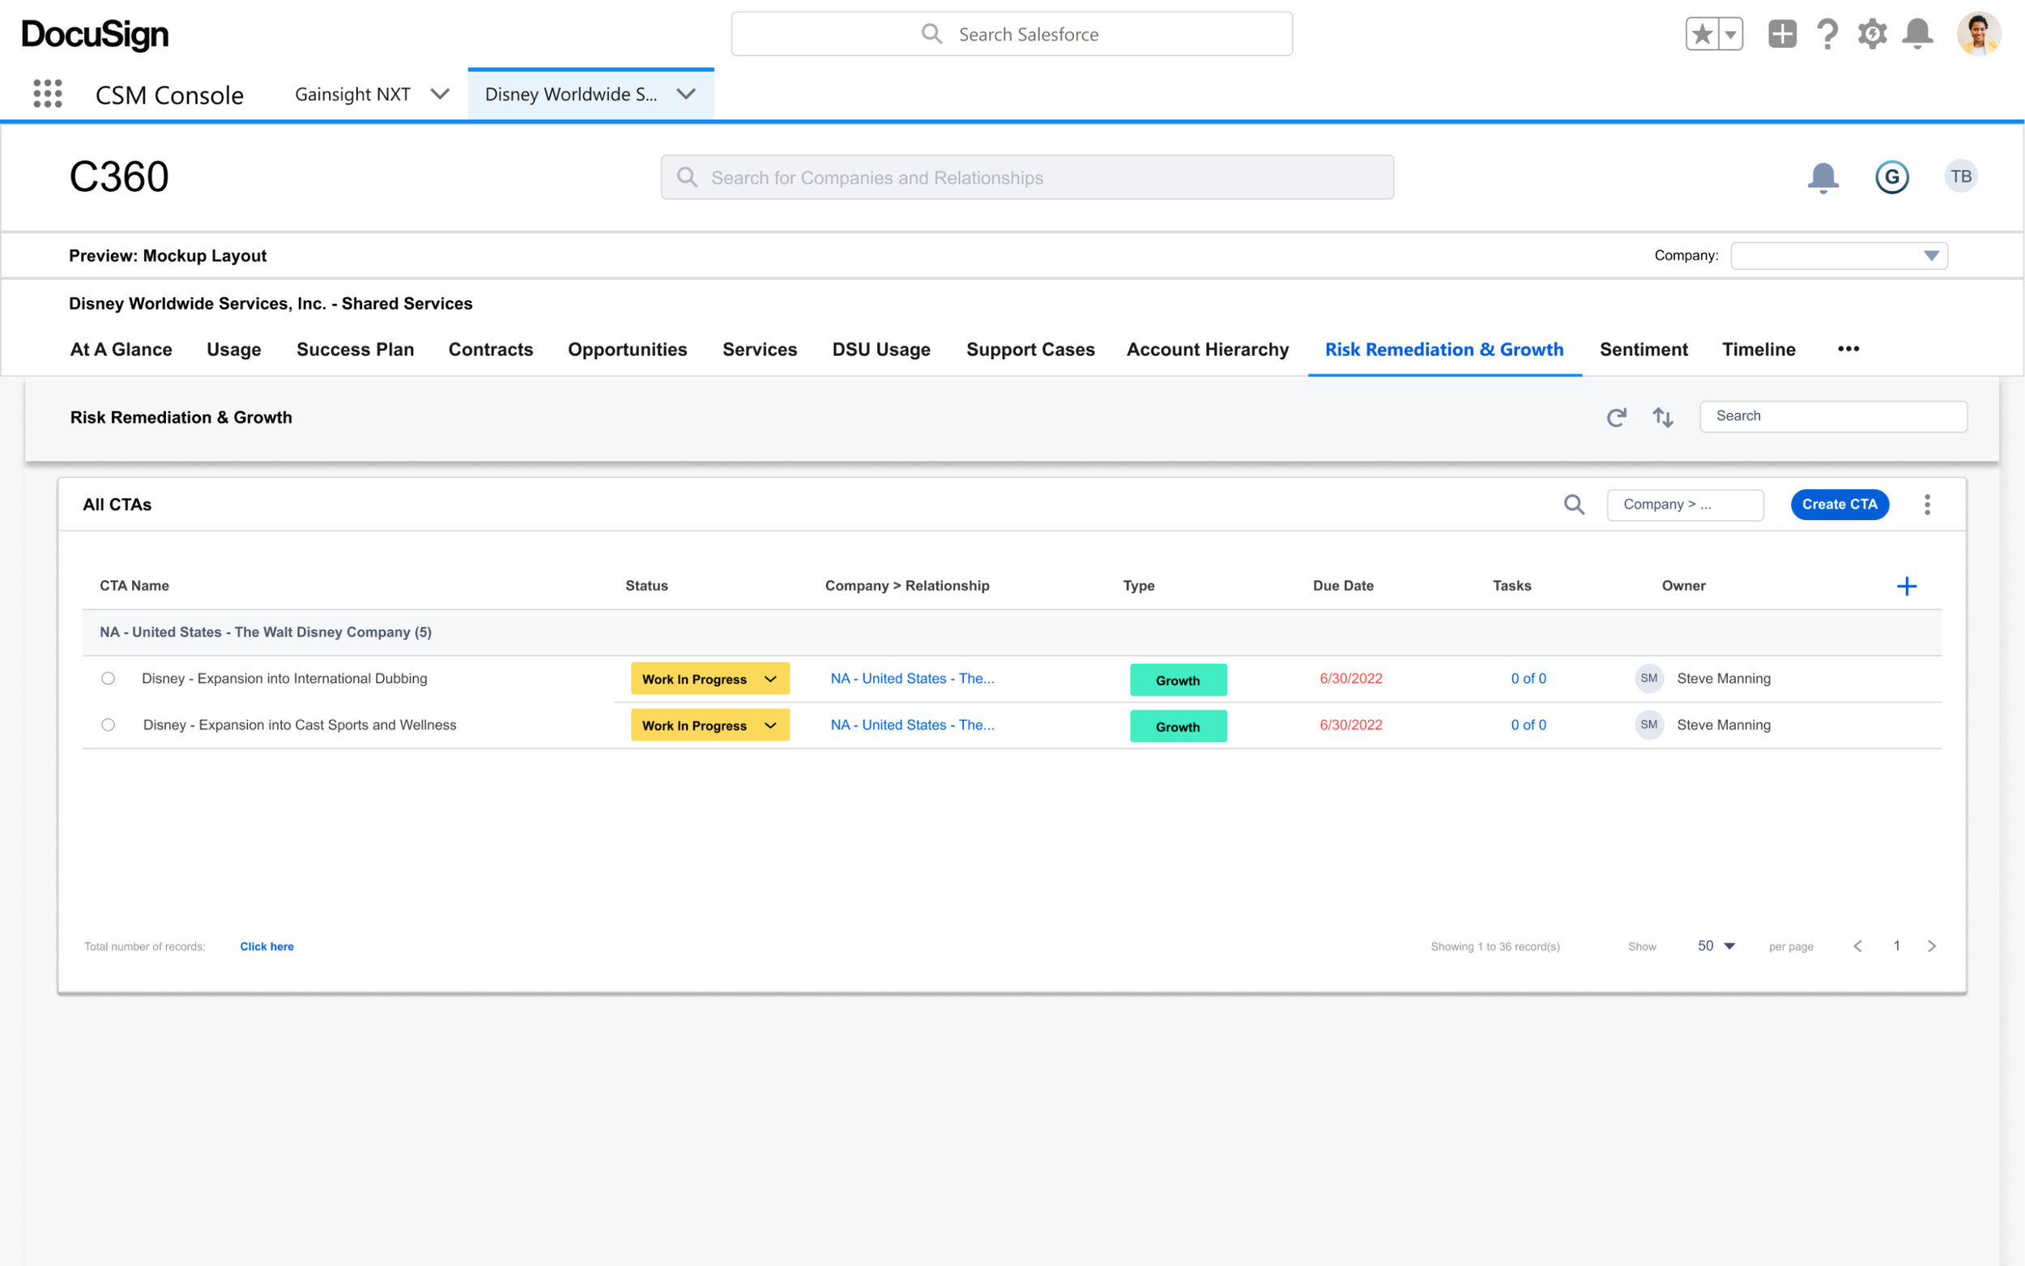Click the Search for Companies and Relationships field
The image size is (2025, 1266).
[x=1026, y=177]
